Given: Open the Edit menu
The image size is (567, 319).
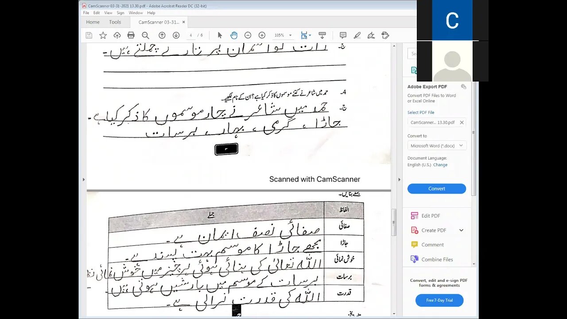Looking at the screenshot, I should pos(97,13).
